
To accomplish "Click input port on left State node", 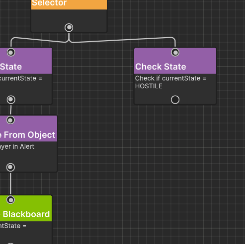I will pyautogui.click(x=11, y=53).
